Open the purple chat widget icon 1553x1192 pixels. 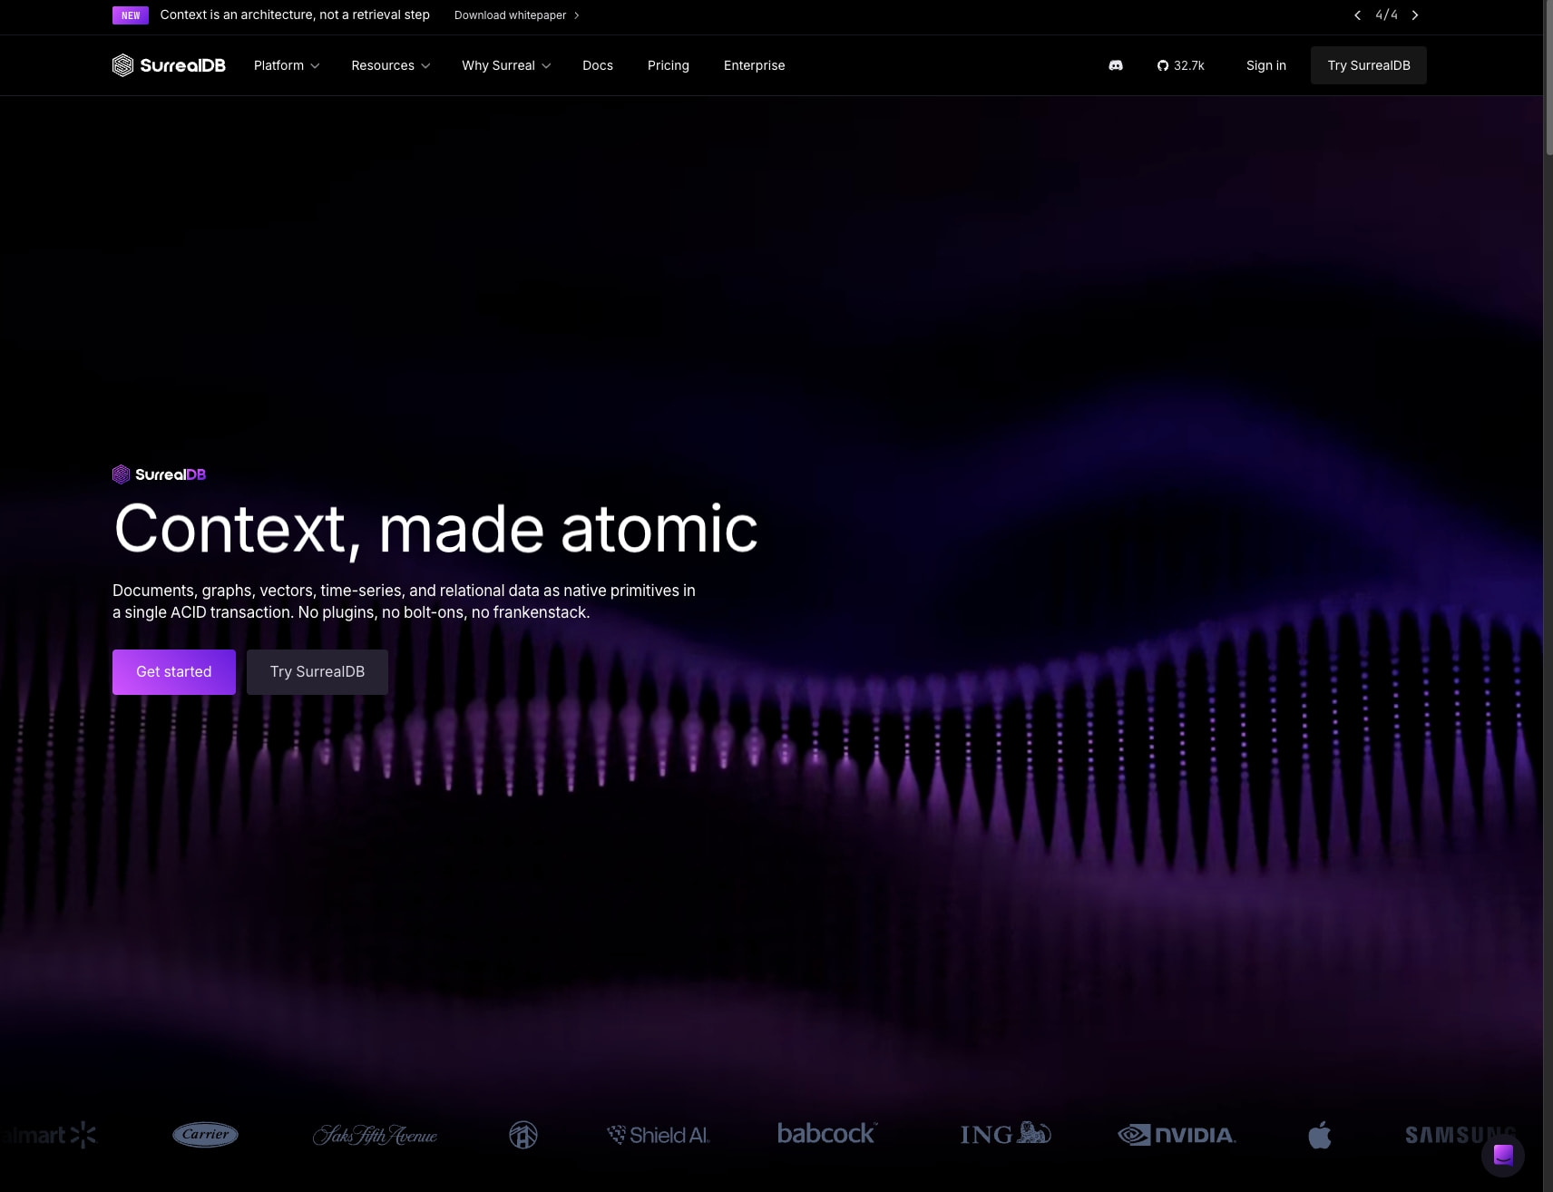click(1503, 1156)
